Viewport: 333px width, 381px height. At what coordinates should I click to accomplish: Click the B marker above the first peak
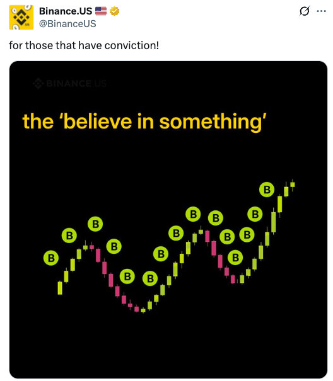tap(95, 224)
